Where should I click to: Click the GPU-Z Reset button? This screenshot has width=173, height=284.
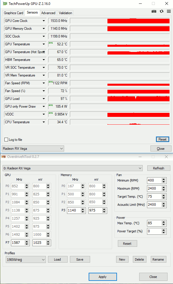pos(163,139)
